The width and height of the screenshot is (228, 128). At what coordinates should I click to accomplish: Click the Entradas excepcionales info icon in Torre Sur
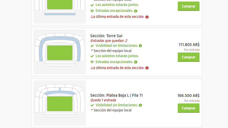(x=136, y=62)
